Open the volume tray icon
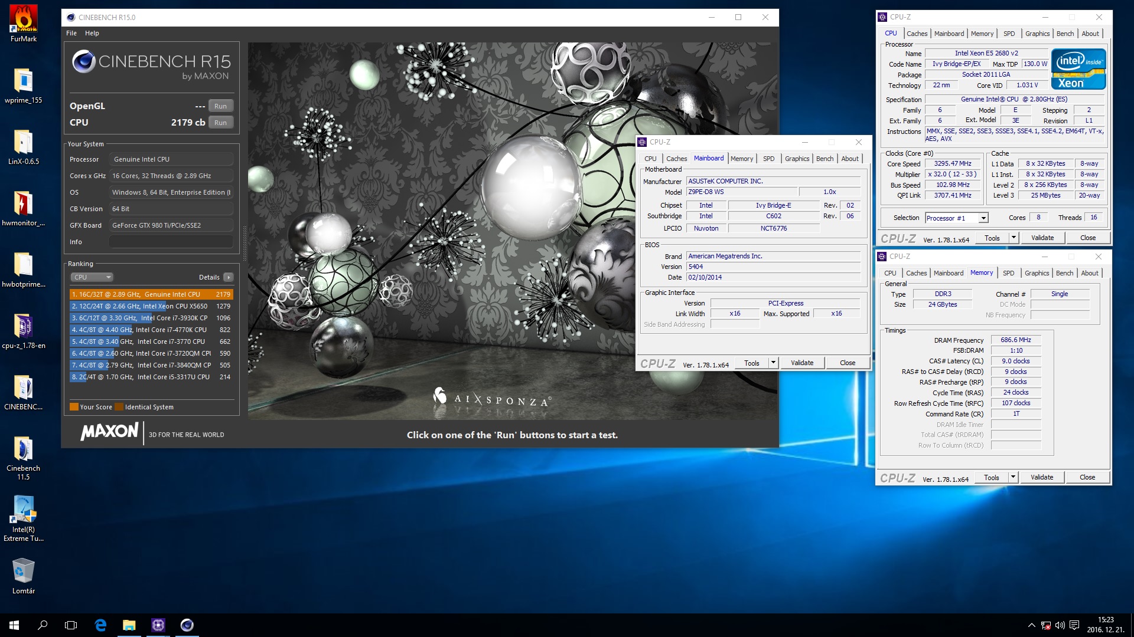This screenshot has height=637, width=1134. [1060, 625]
